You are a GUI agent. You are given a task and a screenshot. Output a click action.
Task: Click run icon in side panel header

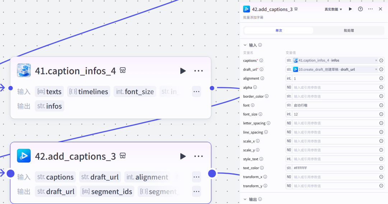coord(350,9)
